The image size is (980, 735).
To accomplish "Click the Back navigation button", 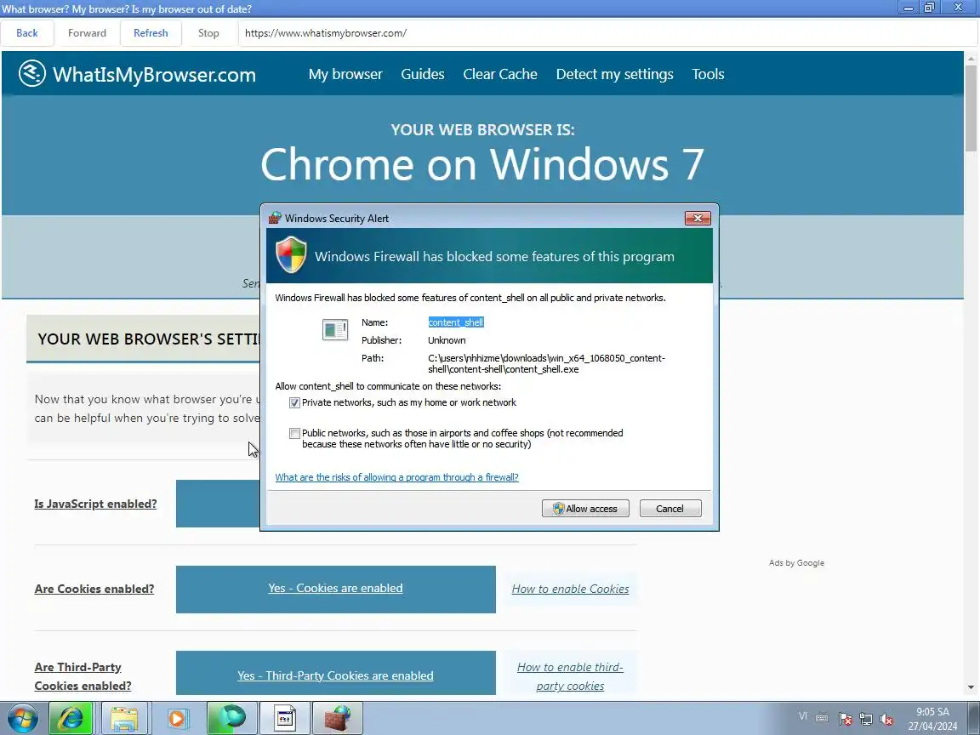I will click(27, 33).
